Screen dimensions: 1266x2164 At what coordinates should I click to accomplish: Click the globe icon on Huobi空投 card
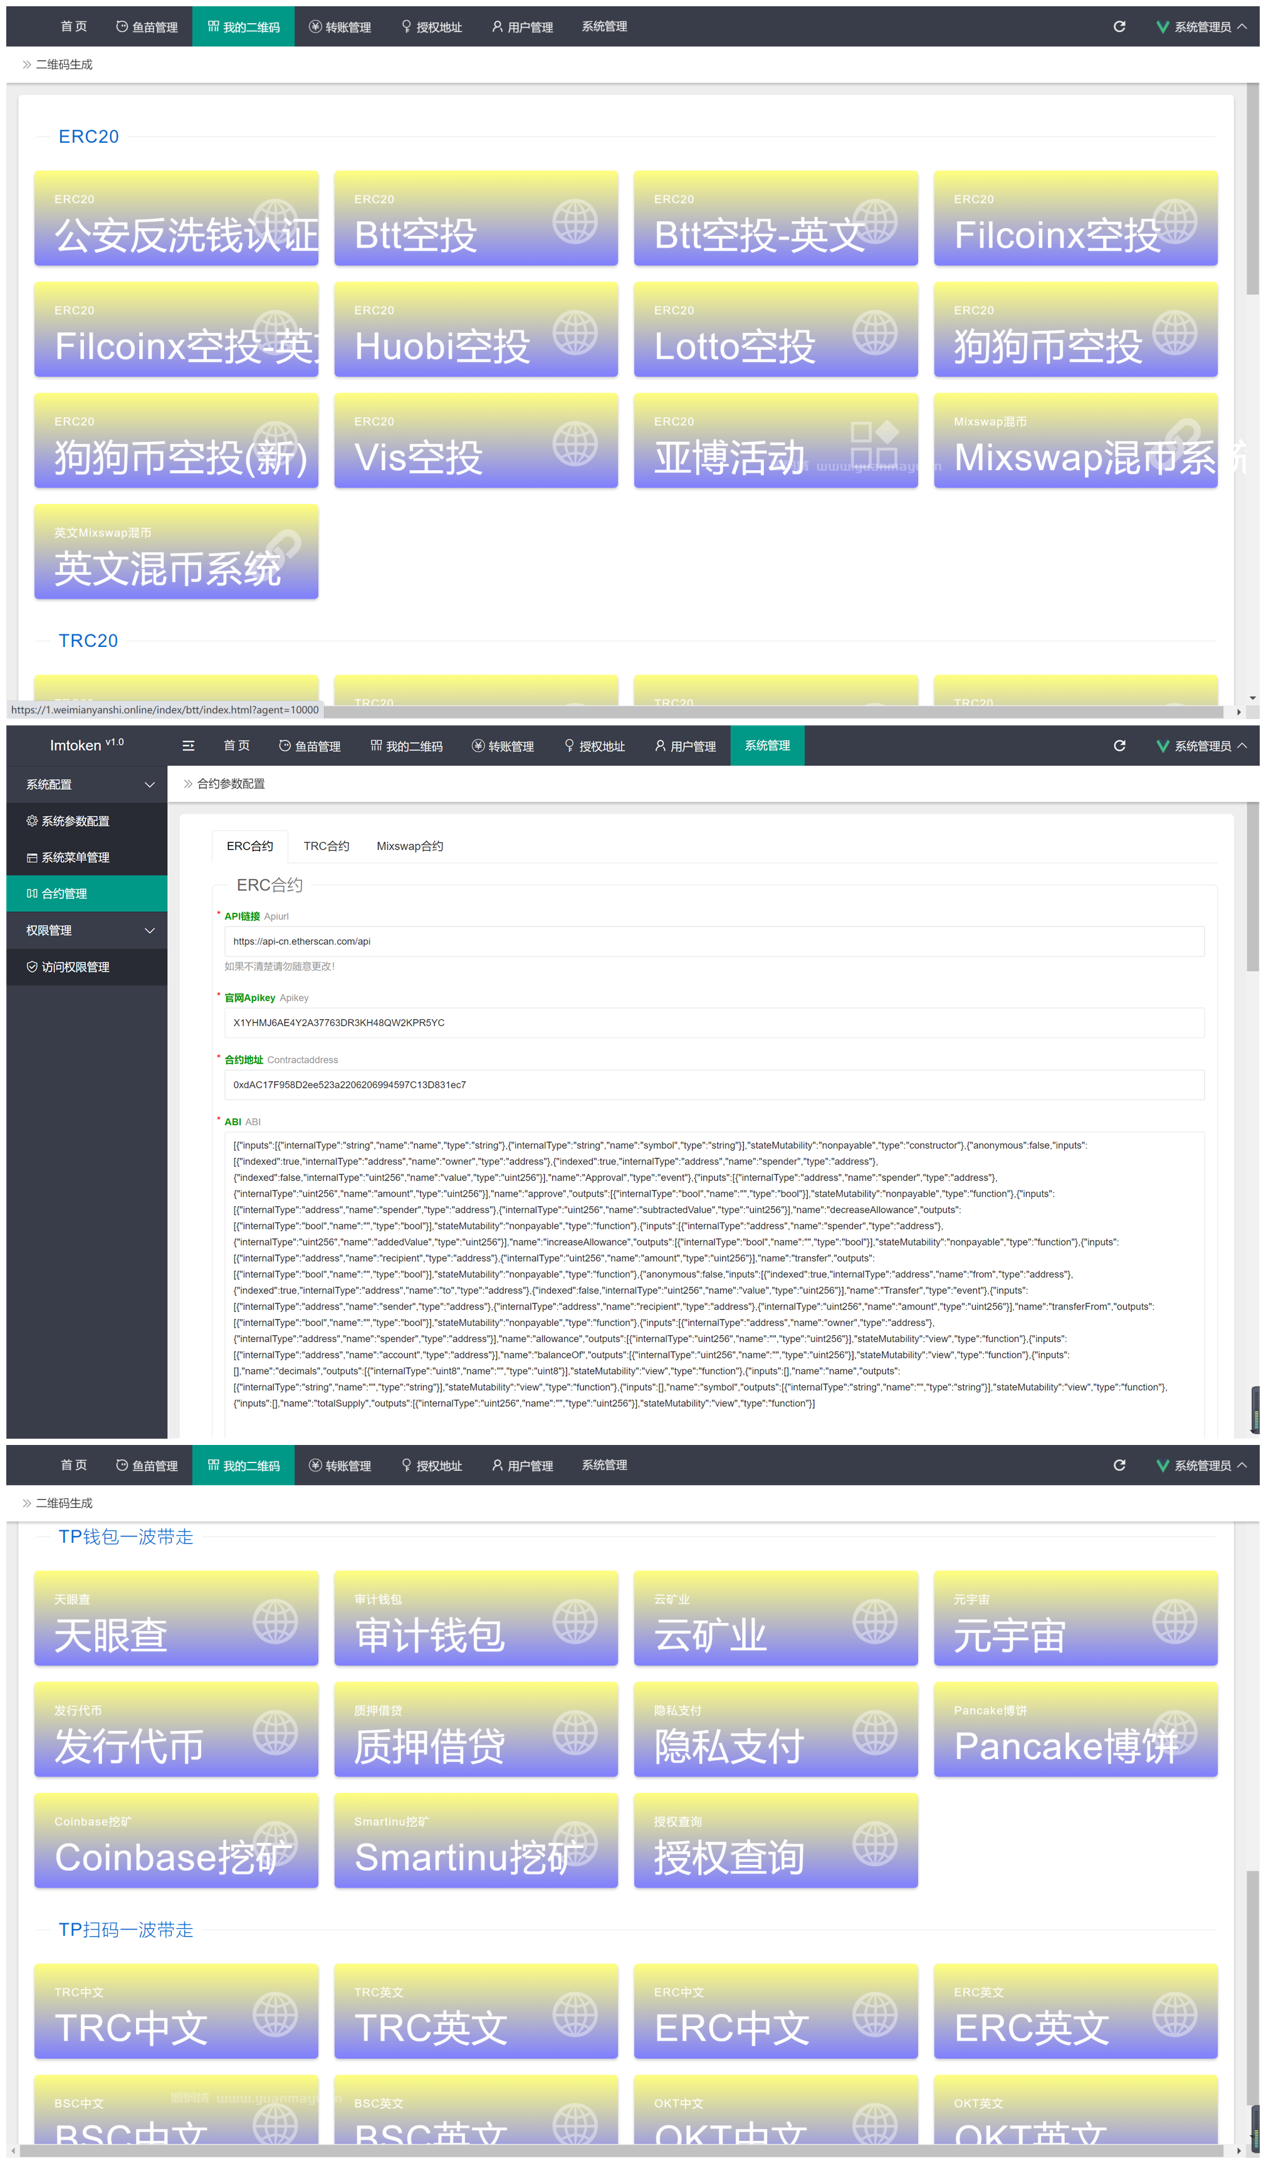click(575, 332)
